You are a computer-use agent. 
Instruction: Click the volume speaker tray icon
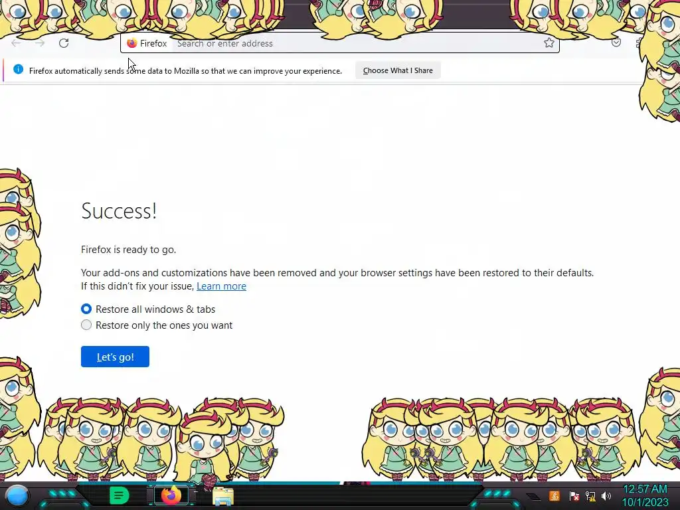point(606,495)
